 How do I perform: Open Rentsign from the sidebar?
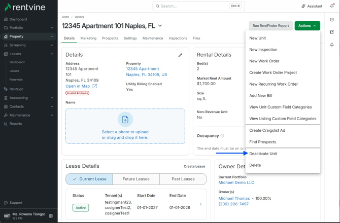(x=16, y=89)
